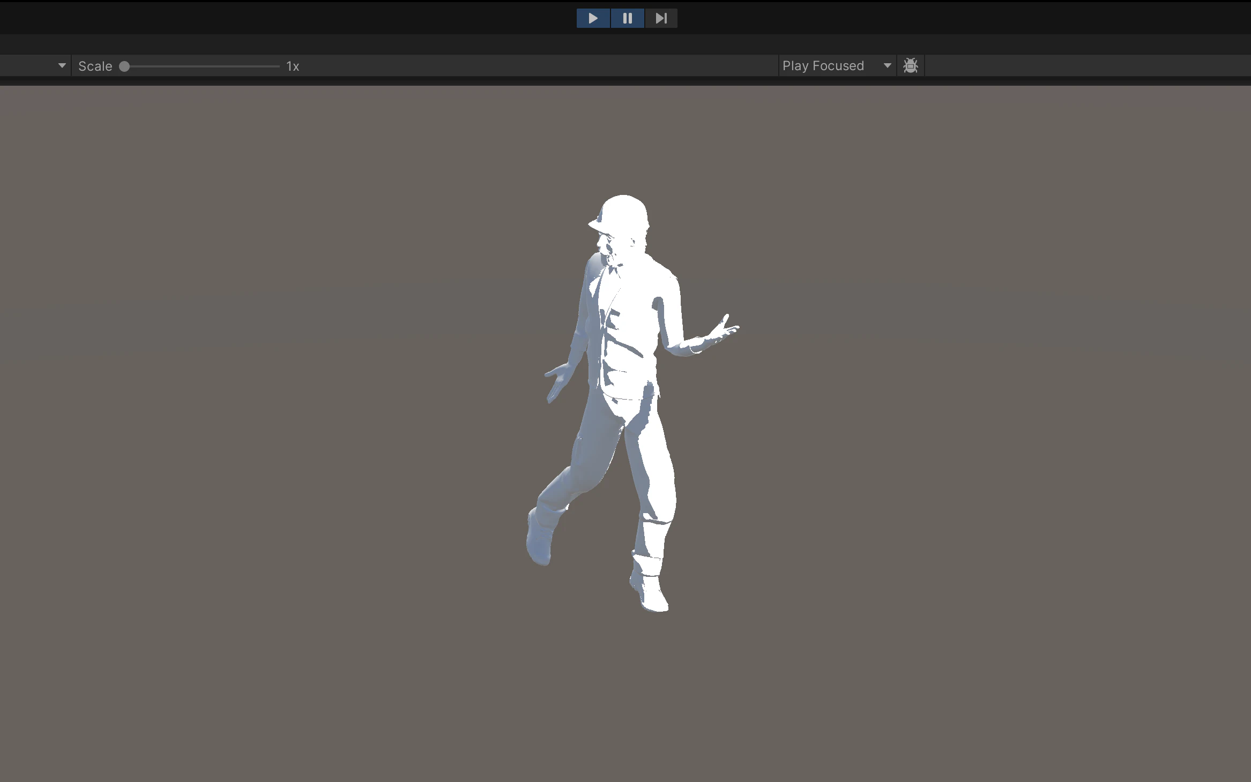Click the Scale slider handle
This screenshot has height=782, width=1251.
(x=124, y=66)
